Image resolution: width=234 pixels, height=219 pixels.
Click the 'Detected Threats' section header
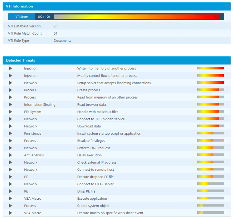tap(117, 60)
